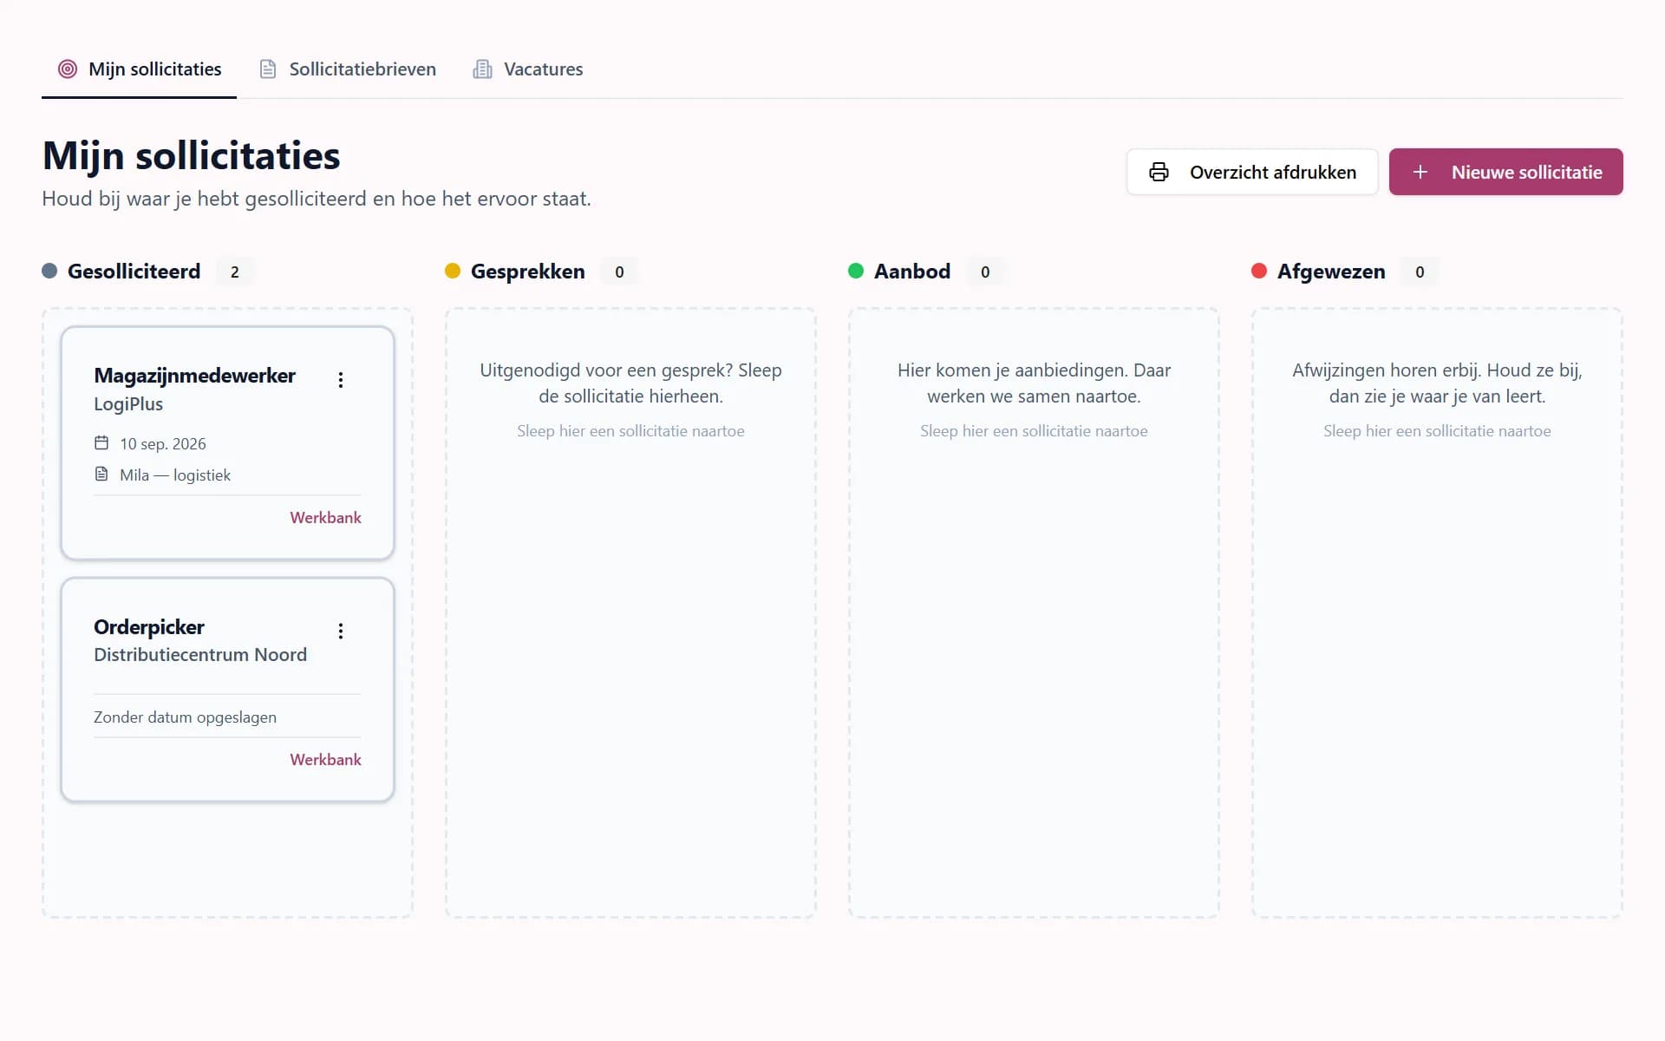
Task: Open Werkbank link on Orderpicker card
Action: [x=325, y=760]
